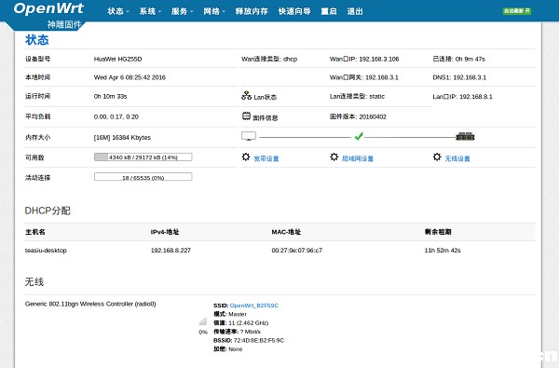Open the 无线设置 link
The width and height of the screenshot is (559, 368).
pyautogui.click(x=457, y=158)
